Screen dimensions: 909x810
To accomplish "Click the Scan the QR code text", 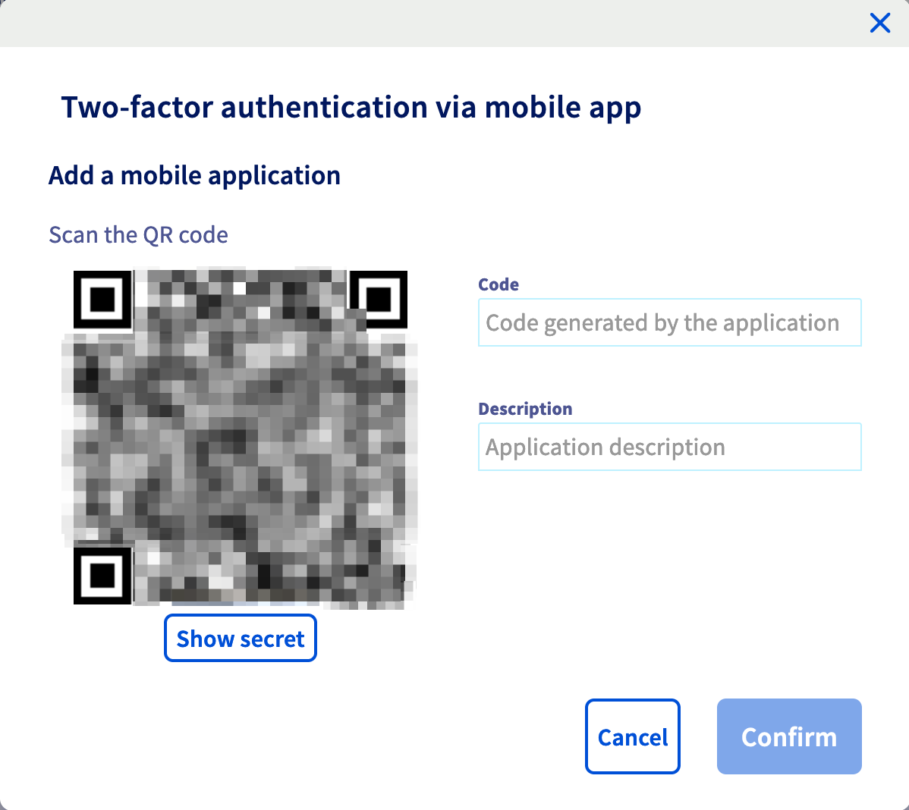I will pos(138,234).
